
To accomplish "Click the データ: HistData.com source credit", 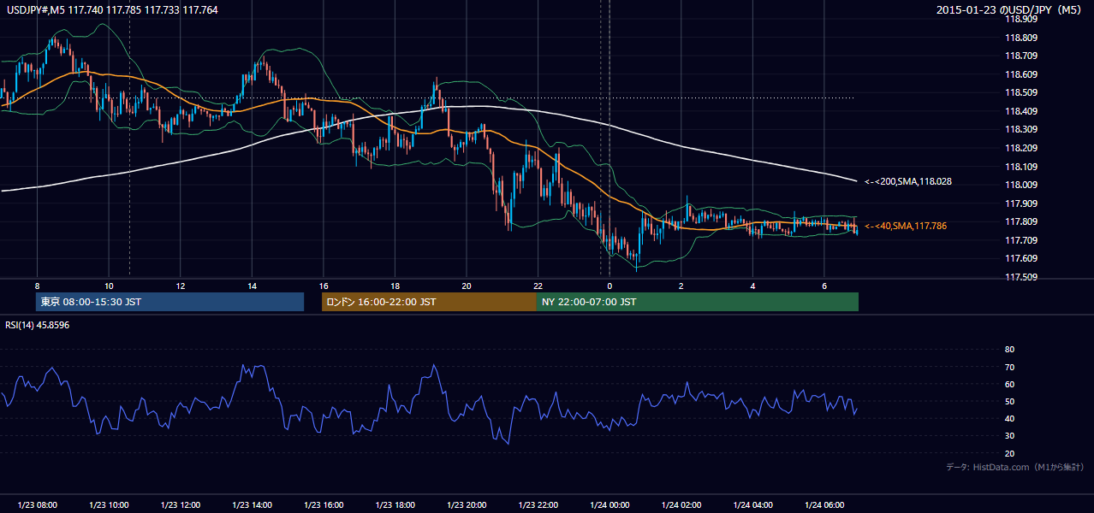I will 1015,467.
